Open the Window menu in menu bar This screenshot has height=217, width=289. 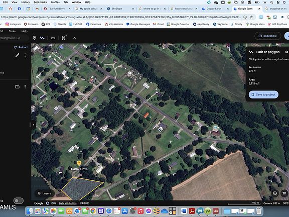76,2
